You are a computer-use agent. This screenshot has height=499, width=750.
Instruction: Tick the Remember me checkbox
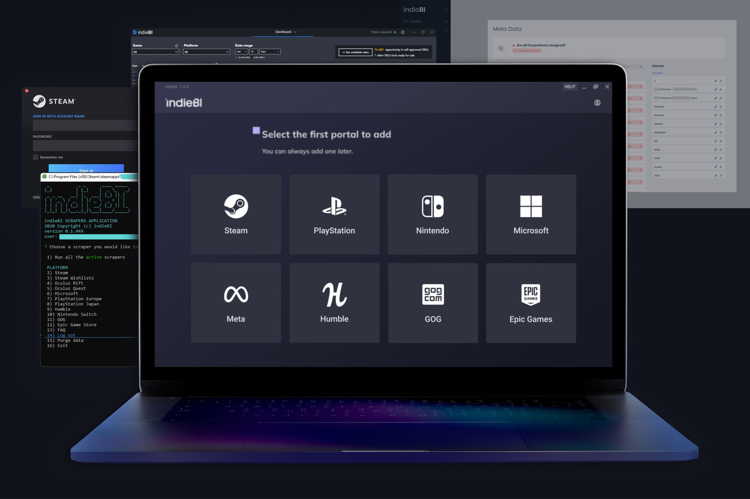pyautogui.click(x=36, y=157)
